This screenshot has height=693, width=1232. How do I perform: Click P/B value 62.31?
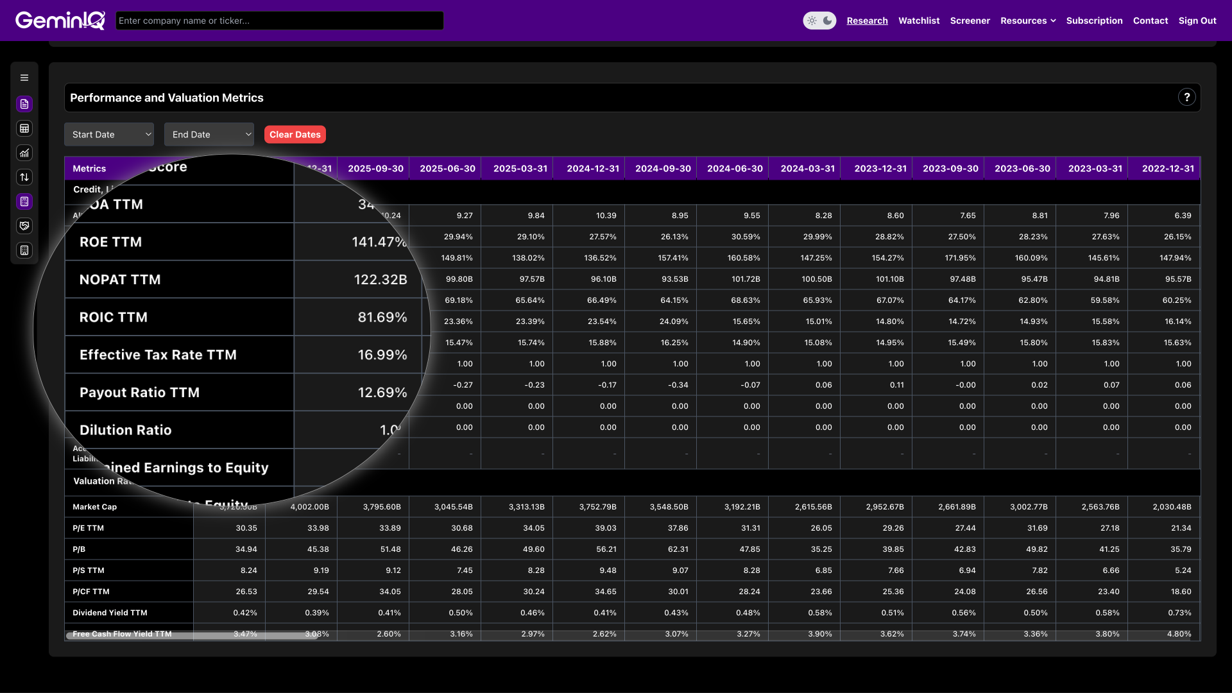pos(678,549)
